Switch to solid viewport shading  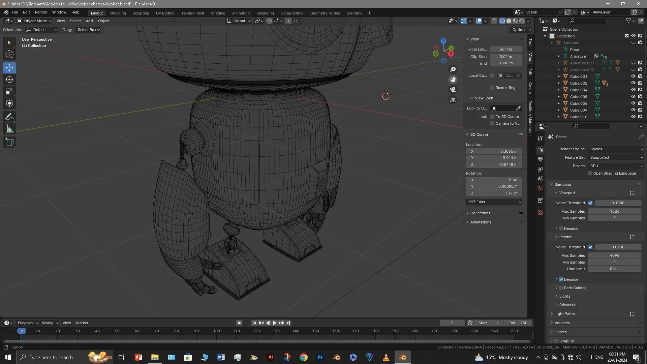[509, 21]
